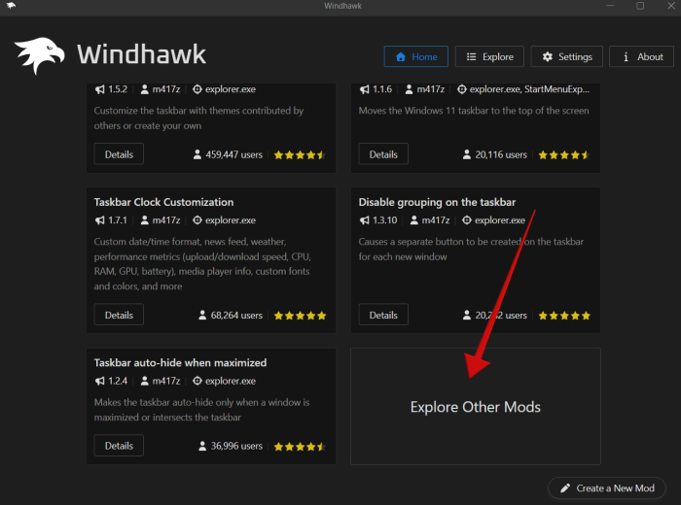This screenshot has height=505, width=681.
Task: Click the star rating beside 36,996 users
Action: 300,447
